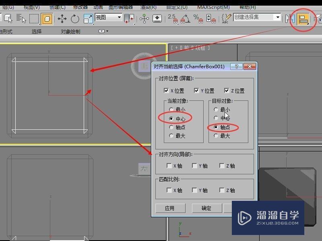Toggle the Spinner Snap icon
322x241 pixels.
pyautogui.click(x=211, y=18)
